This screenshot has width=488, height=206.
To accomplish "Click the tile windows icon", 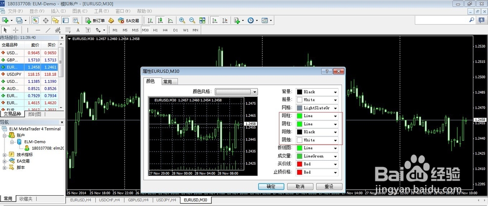I will (x=203, y=20).
